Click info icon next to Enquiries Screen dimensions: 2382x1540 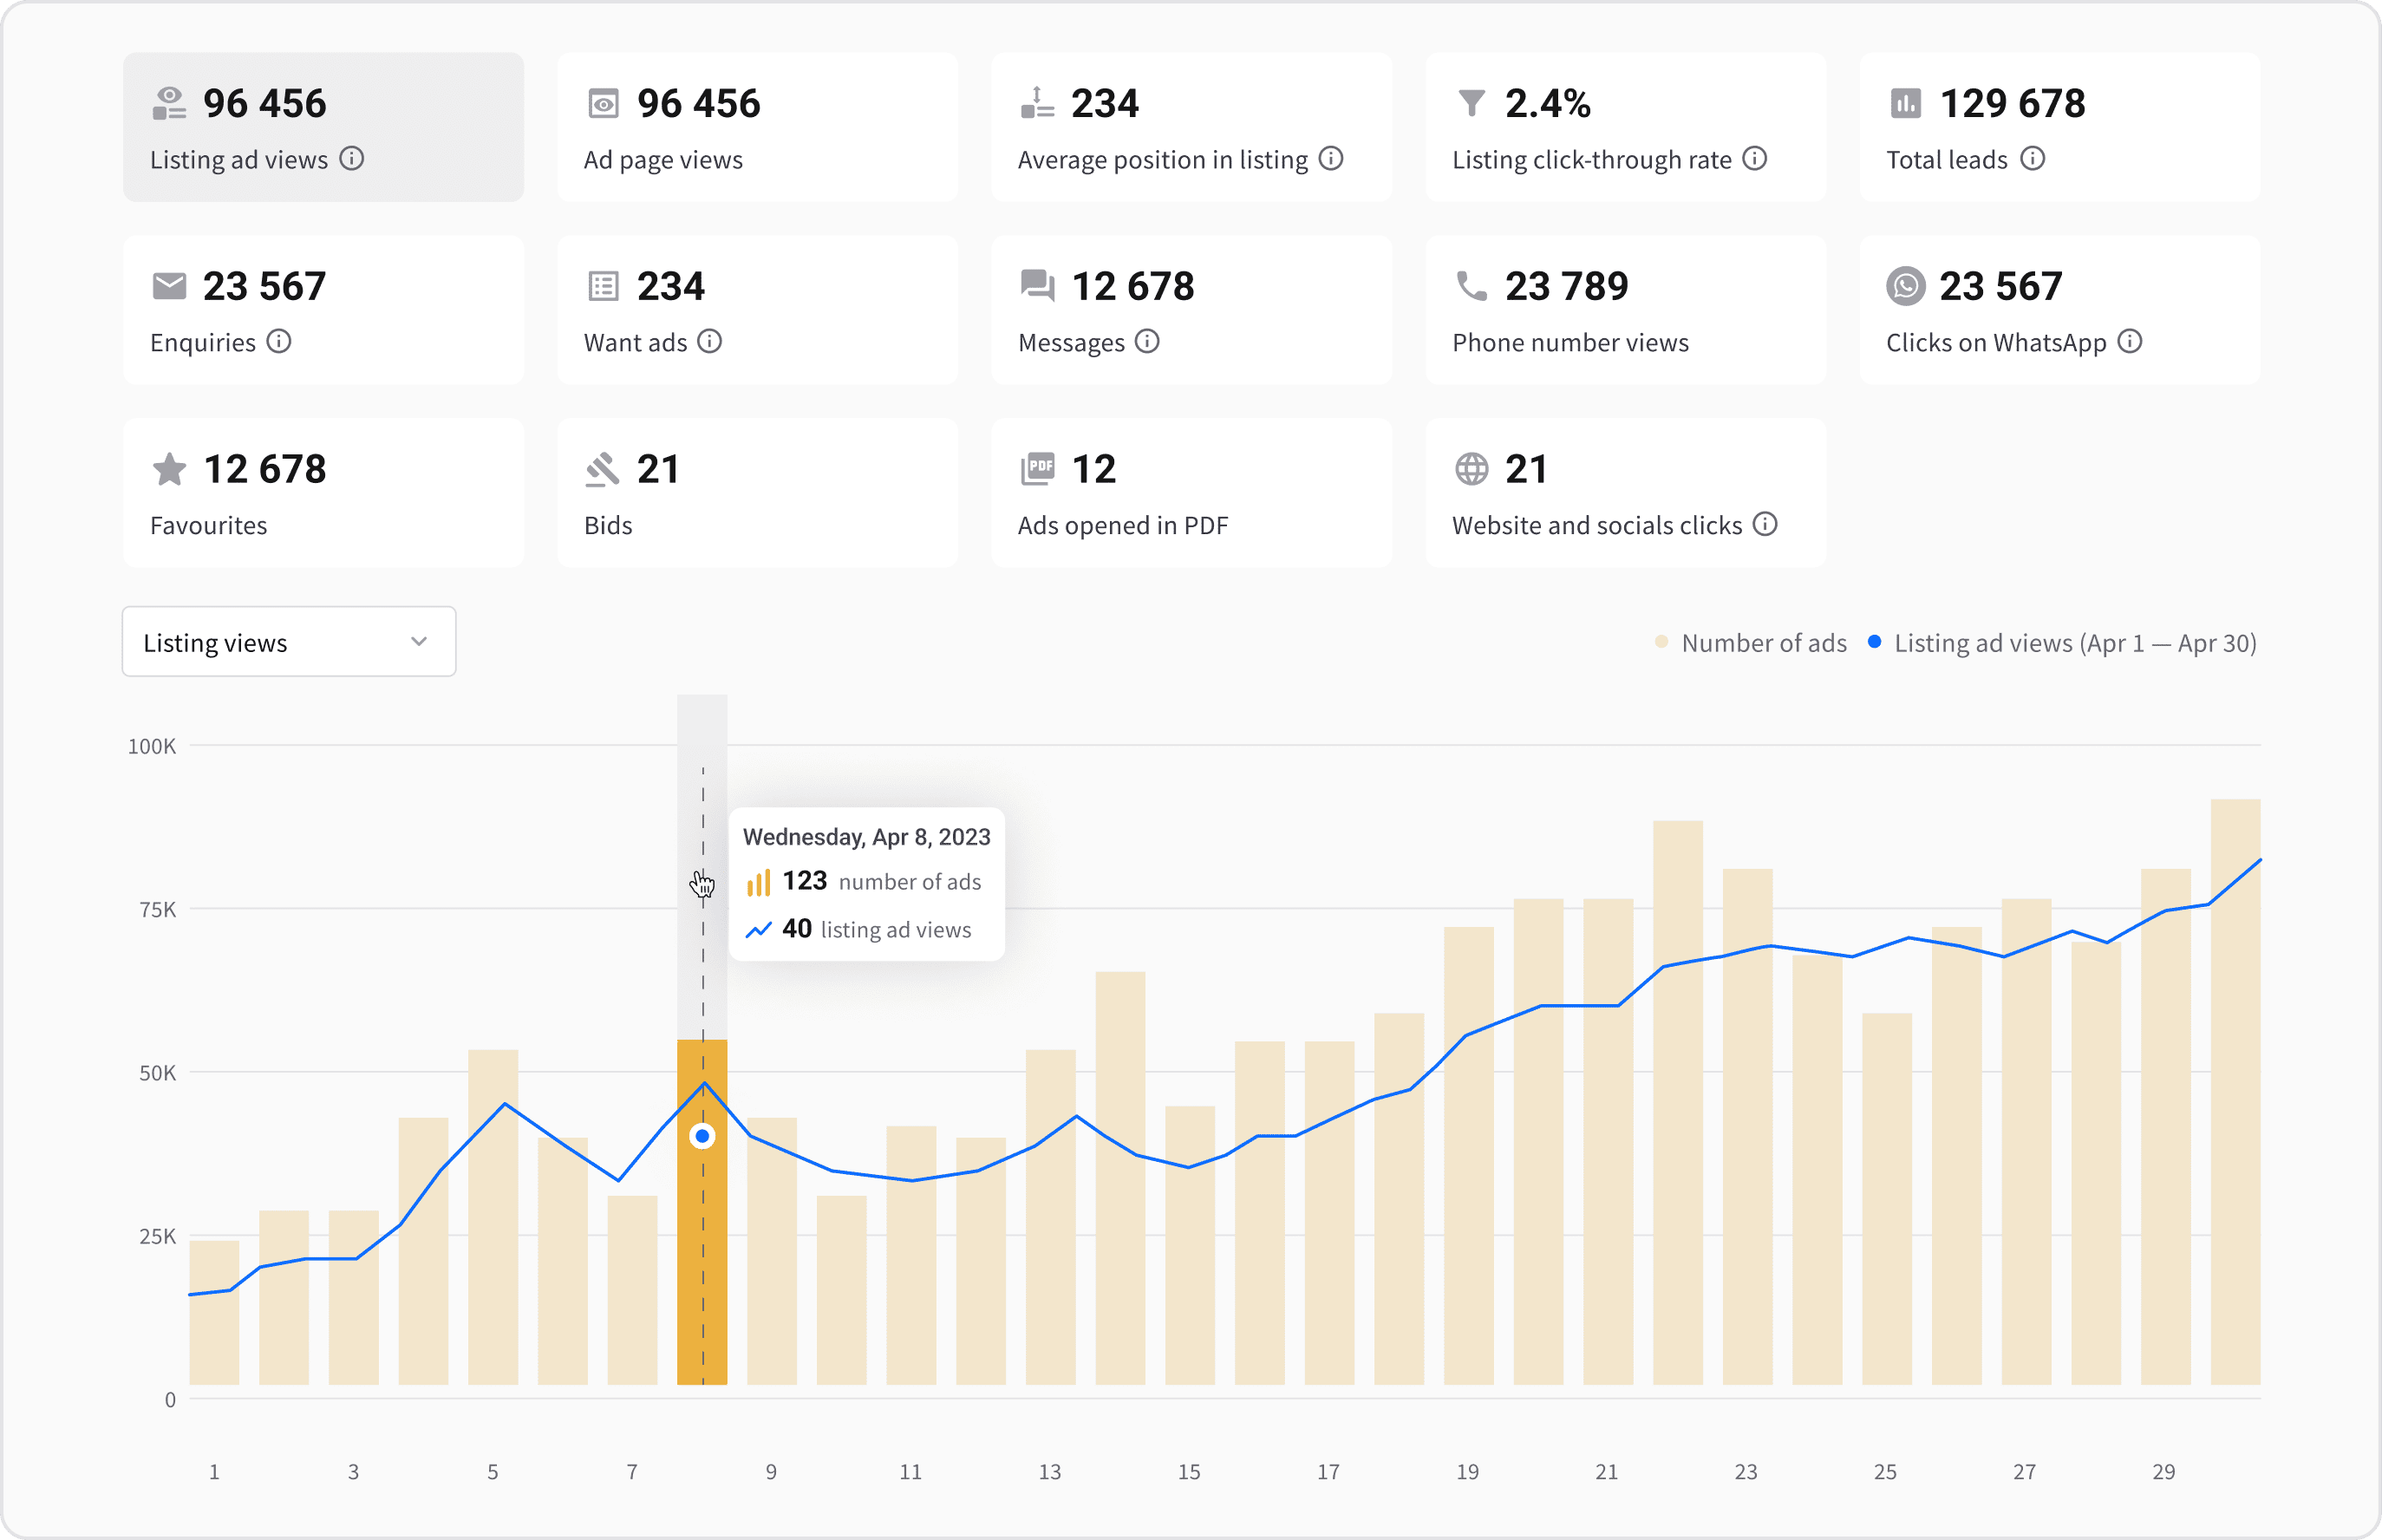[x=279, y=341]
